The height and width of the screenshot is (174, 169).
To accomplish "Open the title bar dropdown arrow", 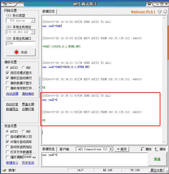I will (x=10, y=4).
